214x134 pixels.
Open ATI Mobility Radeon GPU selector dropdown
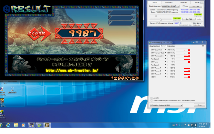click(166, 105)
